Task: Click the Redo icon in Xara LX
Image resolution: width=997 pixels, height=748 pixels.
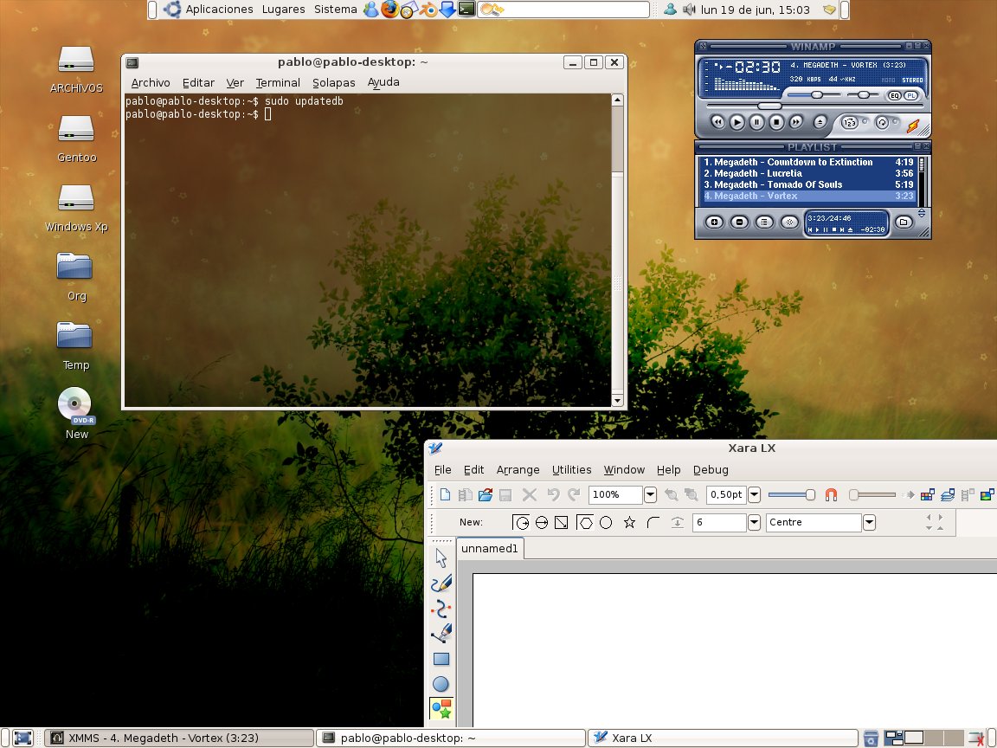Action: point(574,495)
